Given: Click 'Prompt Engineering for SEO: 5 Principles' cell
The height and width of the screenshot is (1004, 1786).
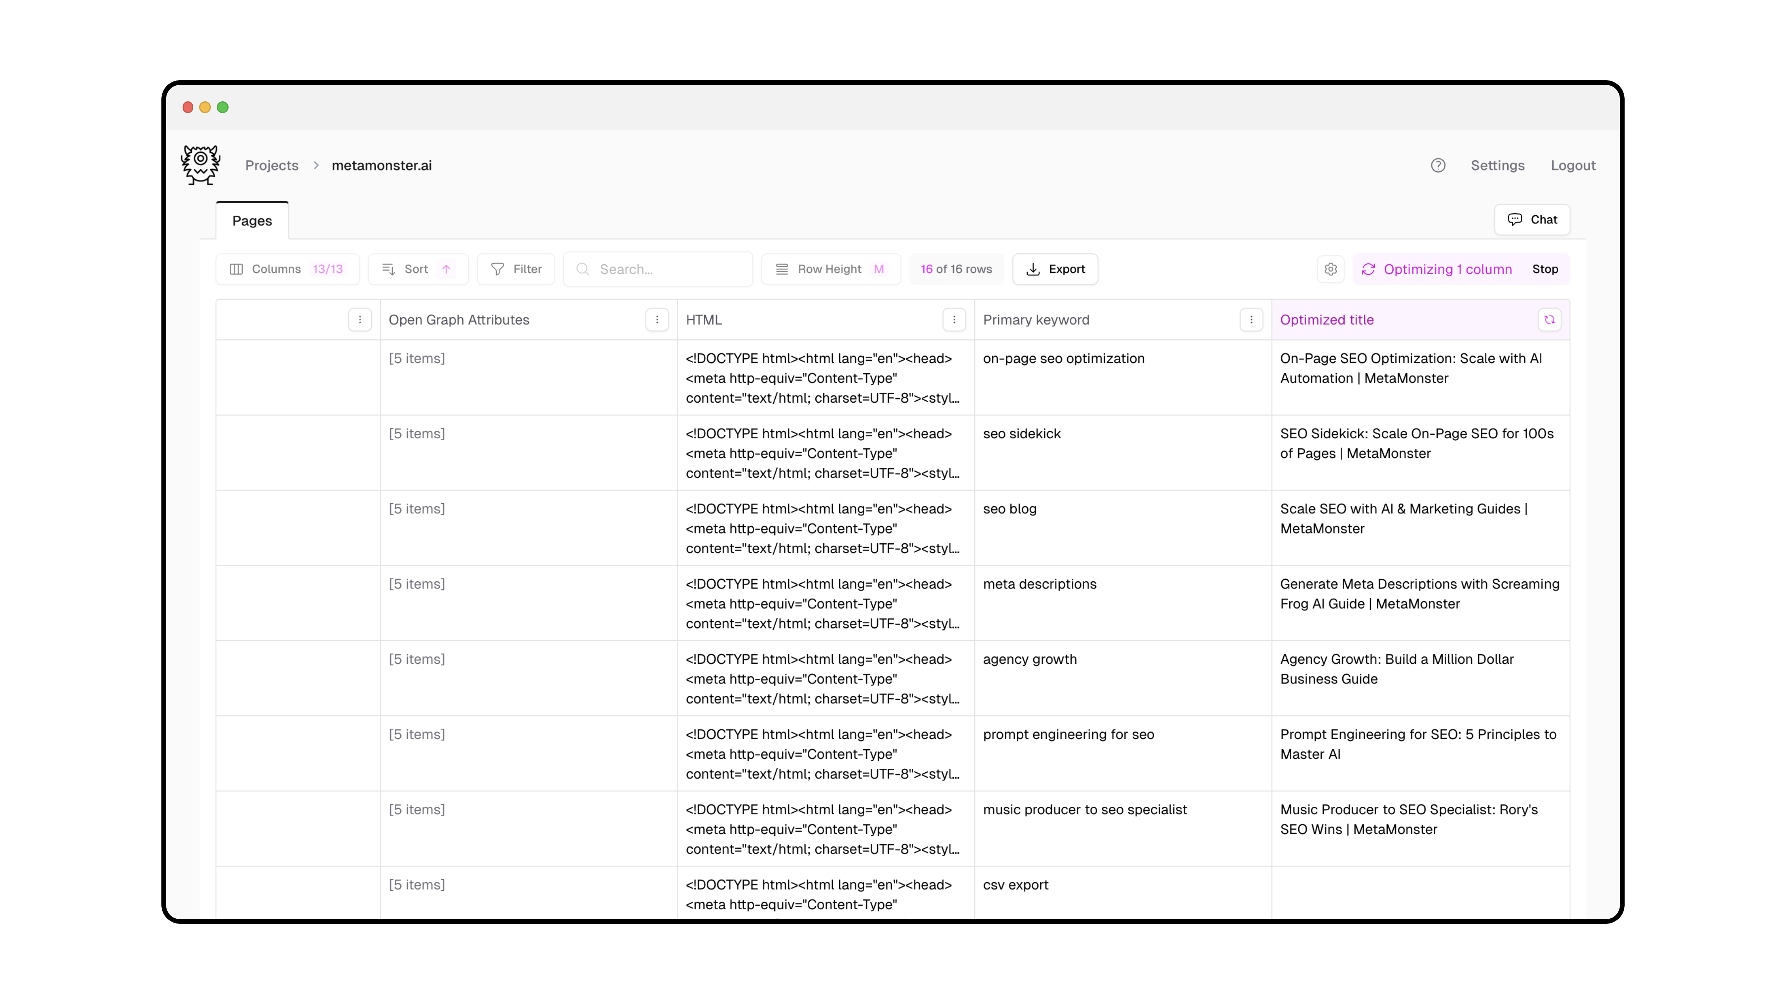Looking at the screenshot, I should tap(1421, 754).
